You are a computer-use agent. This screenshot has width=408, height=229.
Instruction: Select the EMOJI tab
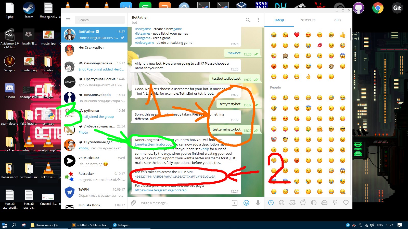pos(279,20)
